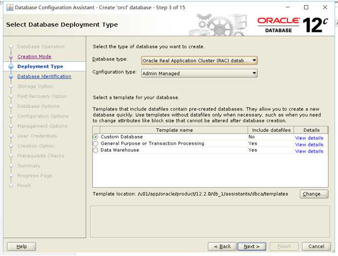This screenshot has height=256, width=338.
Task: Minimize the Database Configuration Assistant window
Action: [x=288, y=7]
